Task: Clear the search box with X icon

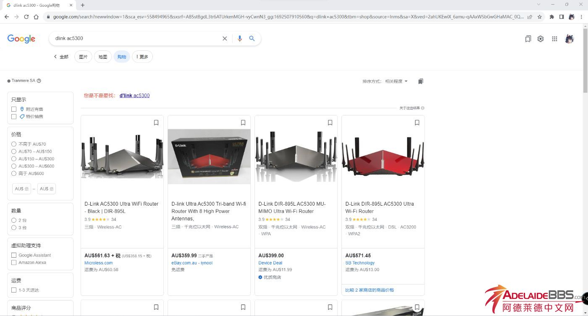Action: pyautogui.click(x=225, y=39)
